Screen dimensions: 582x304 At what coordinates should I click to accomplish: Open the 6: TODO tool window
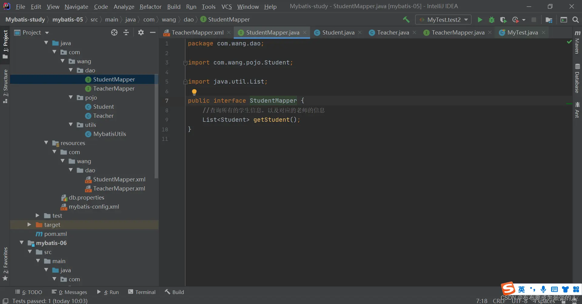29,292
